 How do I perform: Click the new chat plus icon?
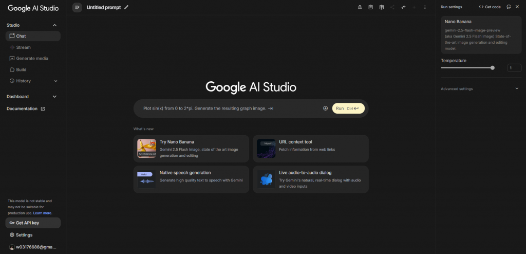pos(414,7)
